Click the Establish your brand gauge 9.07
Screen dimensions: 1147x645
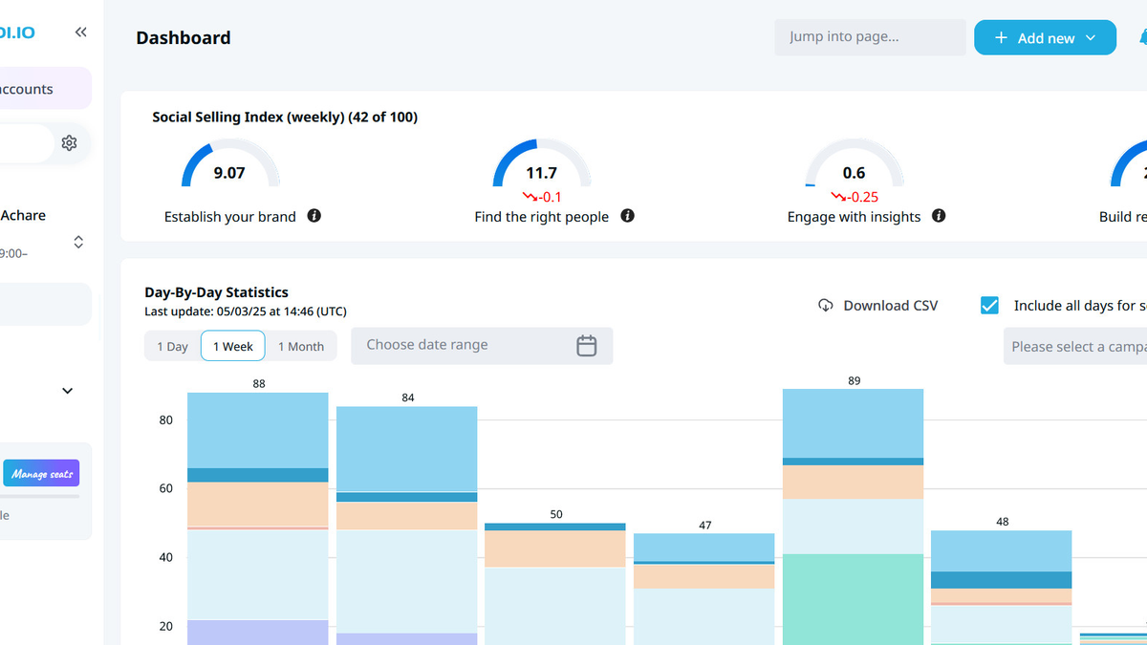[229, 164]
